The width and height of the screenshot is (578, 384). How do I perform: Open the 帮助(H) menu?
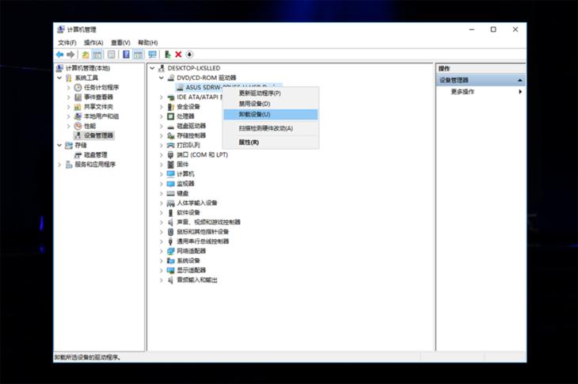pyautogui.click(x=148, y=43)
